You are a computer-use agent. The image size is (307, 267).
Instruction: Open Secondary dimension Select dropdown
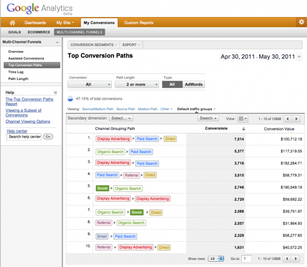point(121,118)
